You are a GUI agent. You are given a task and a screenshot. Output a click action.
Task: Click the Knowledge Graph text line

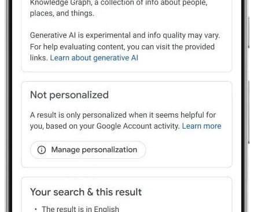tap(119, 3)
